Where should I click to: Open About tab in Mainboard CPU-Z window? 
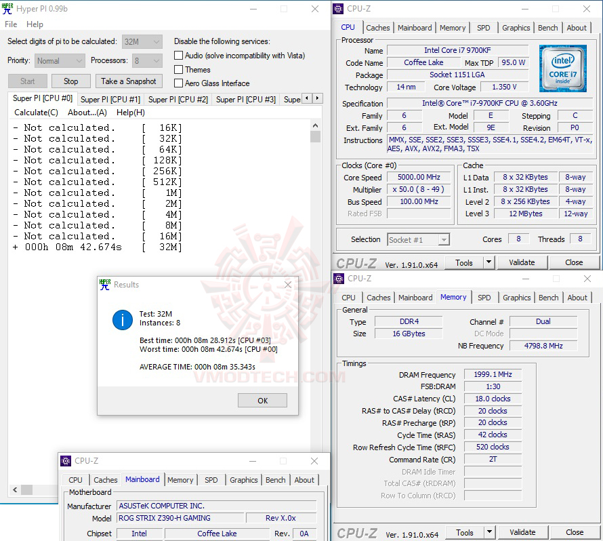point(304,480)
